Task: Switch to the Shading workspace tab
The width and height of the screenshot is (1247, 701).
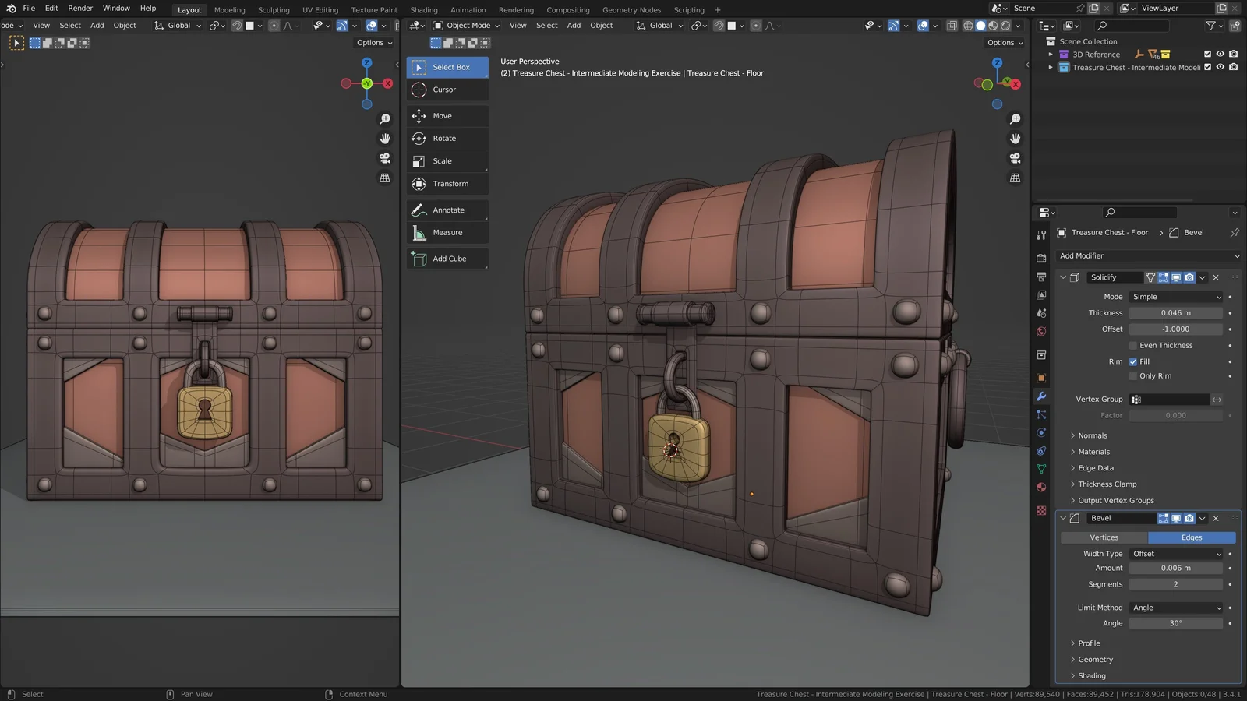Action: coord(424,9)
